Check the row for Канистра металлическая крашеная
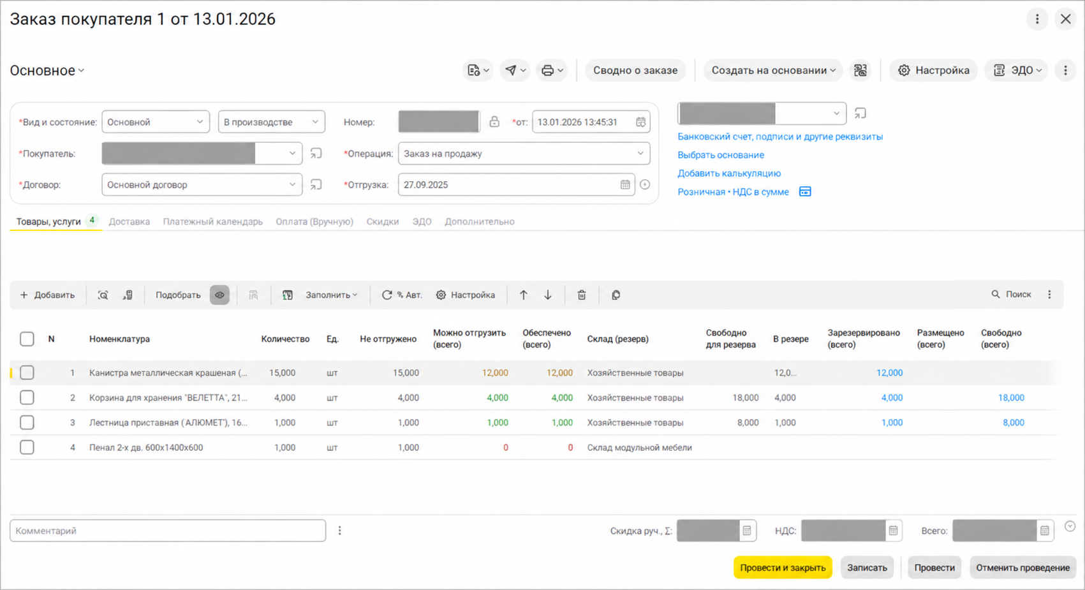 (27, 372)
